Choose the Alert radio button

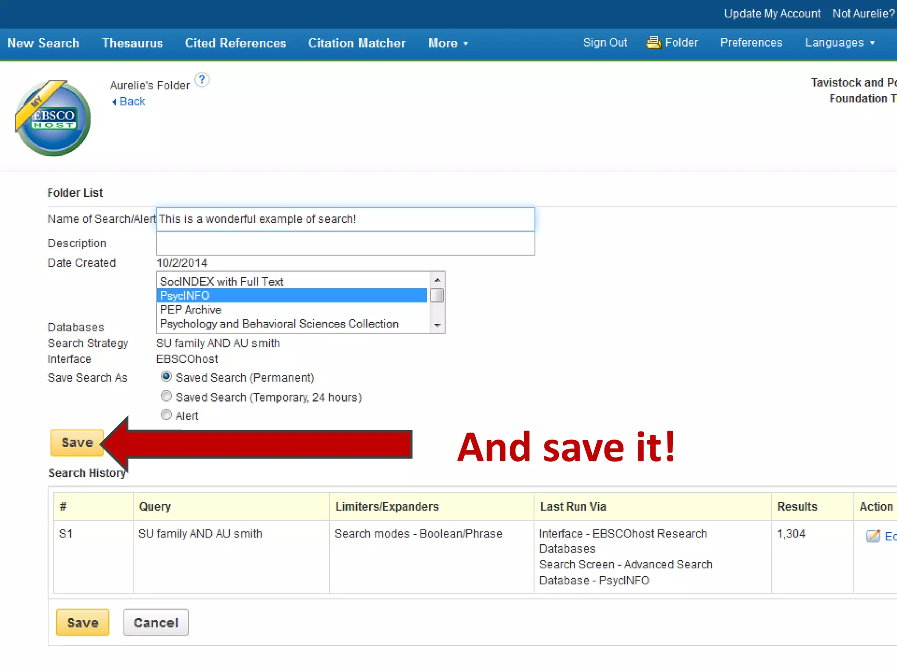click(166, 415)
